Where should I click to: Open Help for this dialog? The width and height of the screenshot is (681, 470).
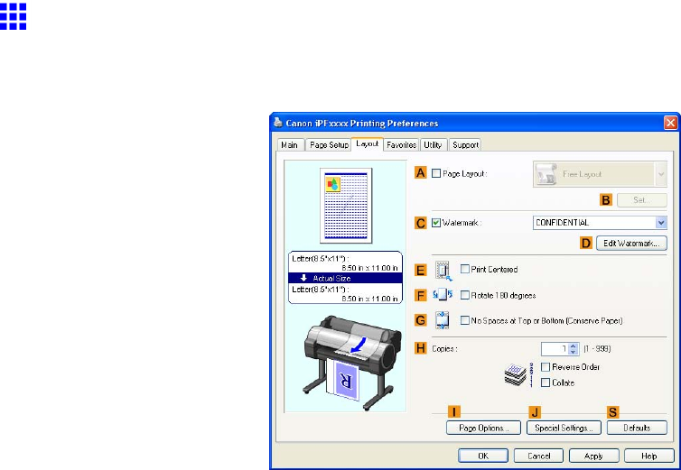[649, 456]
